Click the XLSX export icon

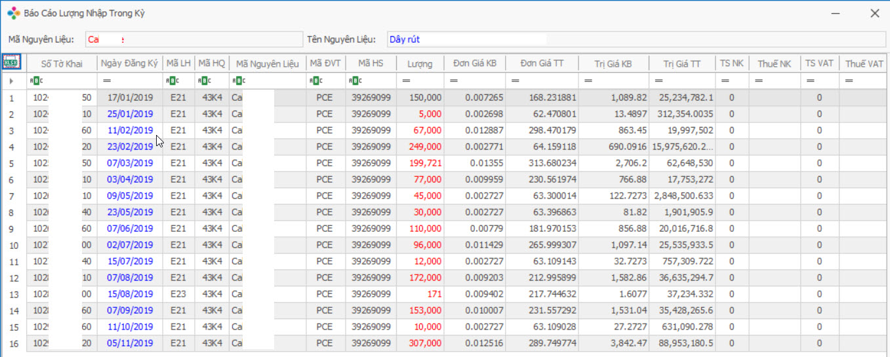click(12, 62)
